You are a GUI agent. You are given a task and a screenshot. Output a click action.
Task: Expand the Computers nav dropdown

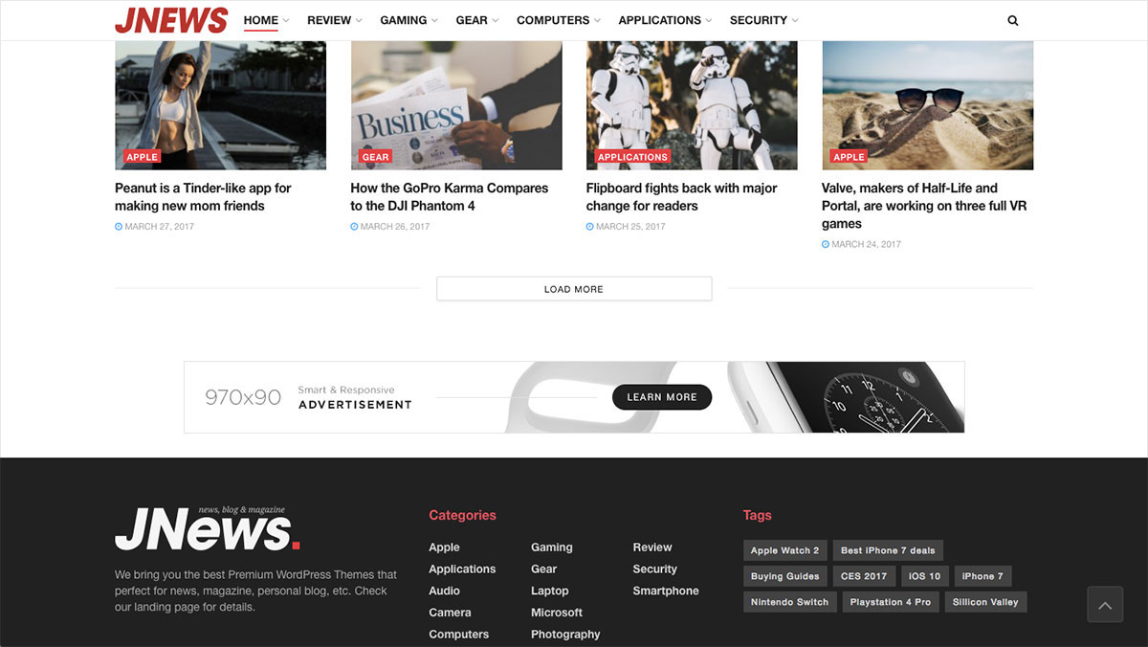click(559, 20)
